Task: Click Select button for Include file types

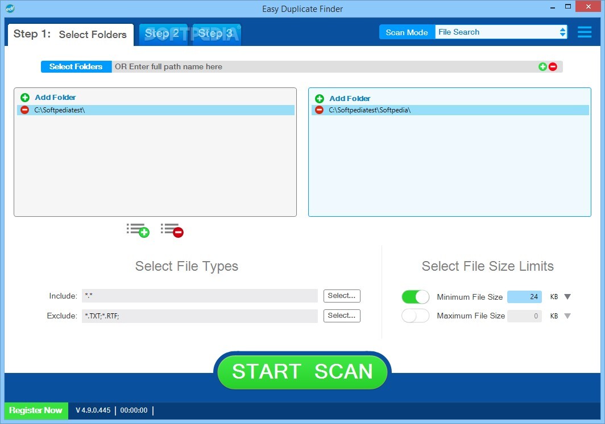Action: click(342, 296)
